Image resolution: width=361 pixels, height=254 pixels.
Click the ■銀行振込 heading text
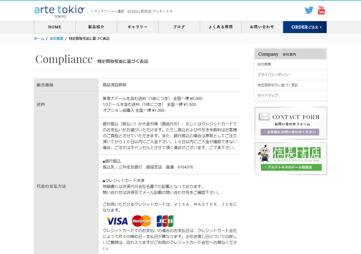[x=112, y=161]
